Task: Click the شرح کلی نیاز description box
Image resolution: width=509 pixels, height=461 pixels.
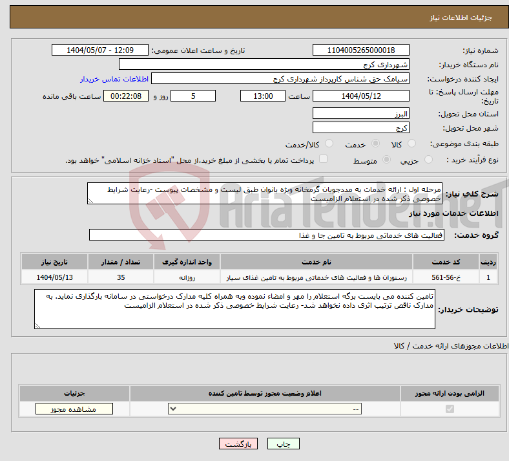Action: pos(265,193)
